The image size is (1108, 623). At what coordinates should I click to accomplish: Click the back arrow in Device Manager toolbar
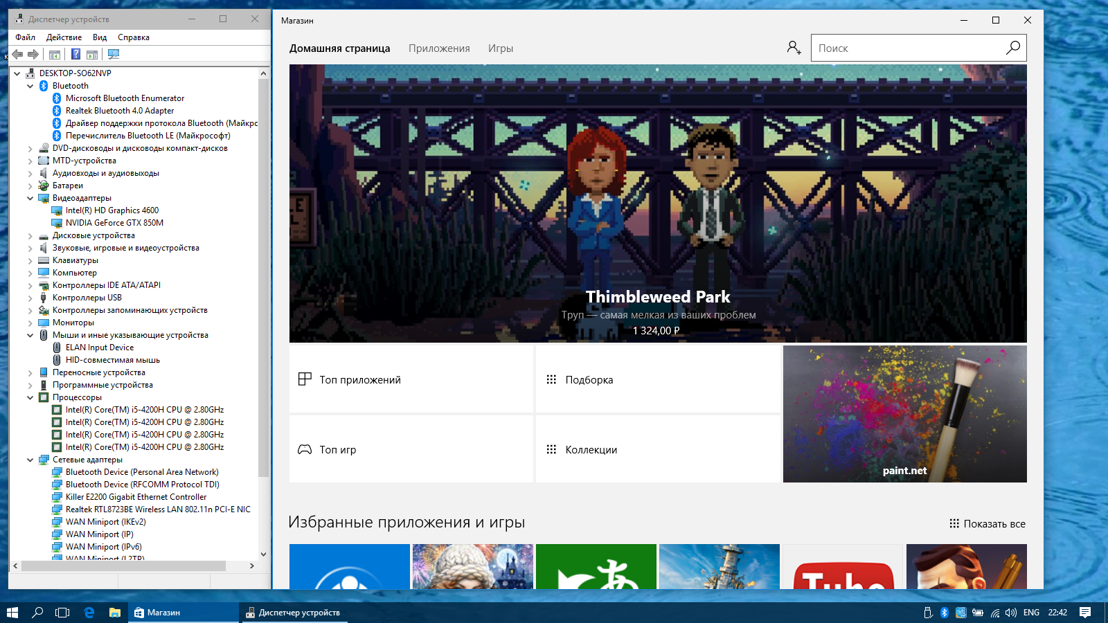click(18, 54)
